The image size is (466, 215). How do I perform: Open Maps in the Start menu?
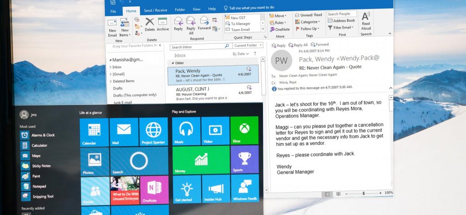30,156
